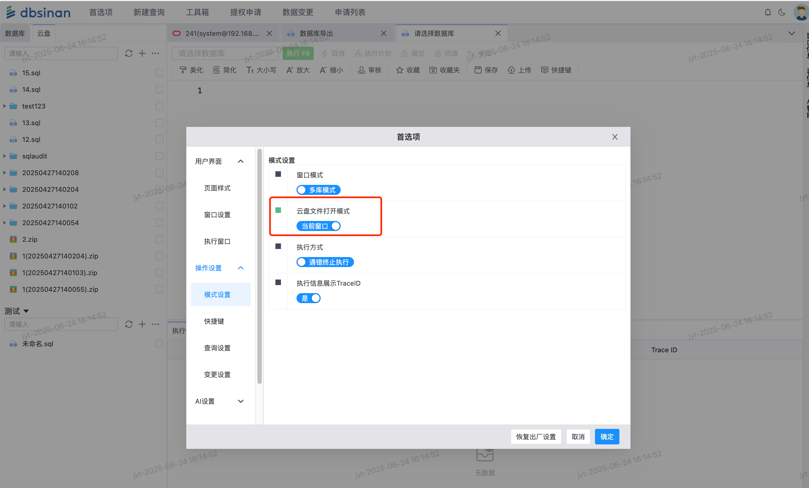This screenshot has width=809, height=488.
Task: Open the 快捷键 keyboard shortcuts icon
Action: (545, 70)
